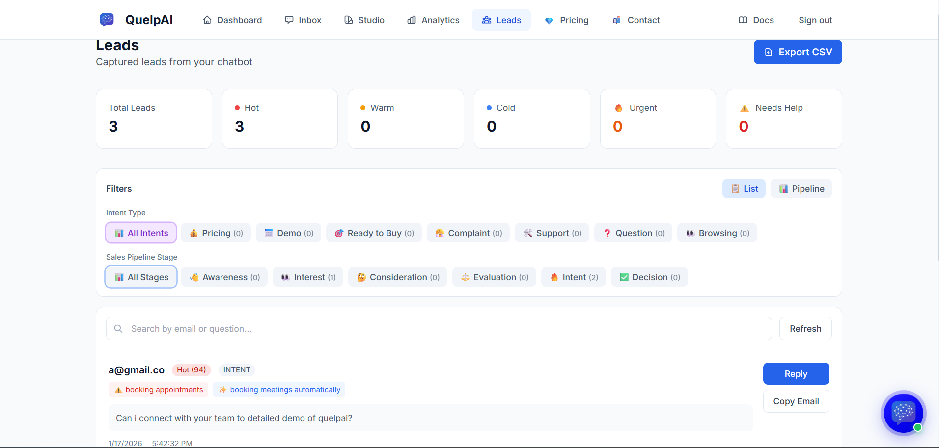Click the Analytics chart icon
Screen dimensions: 939x448
pyautogui.click(x=412, y=20)
